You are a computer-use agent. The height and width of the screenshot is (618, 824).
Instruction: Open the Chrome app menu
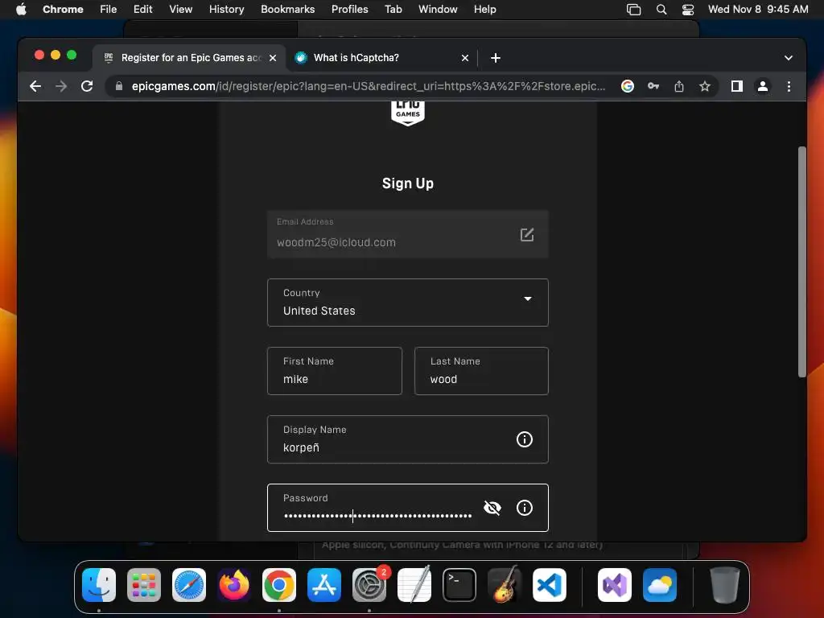coord(63,10)
